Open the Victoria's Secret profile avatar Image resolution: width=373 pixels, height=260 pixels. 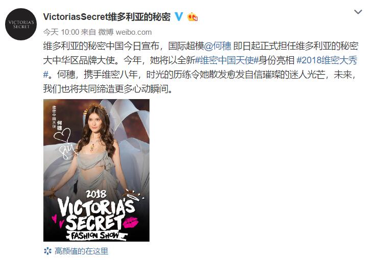[x=21, y=24]
